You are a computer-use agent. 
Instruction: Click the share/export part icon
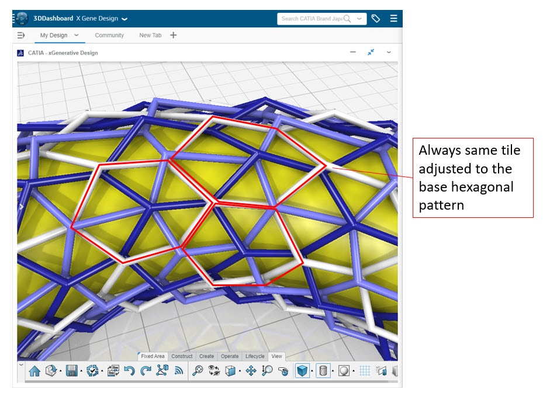51,371
